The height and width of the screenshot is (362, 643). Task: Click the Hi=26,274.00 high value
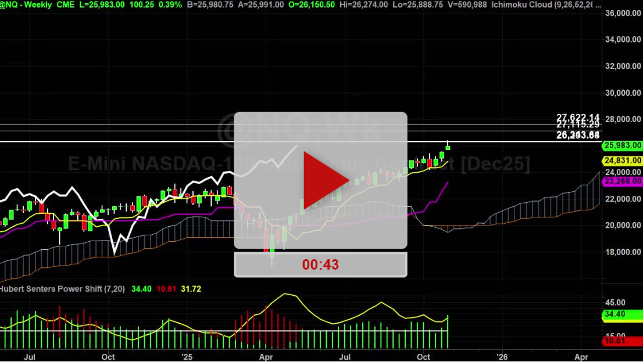(x=364, y=5)
